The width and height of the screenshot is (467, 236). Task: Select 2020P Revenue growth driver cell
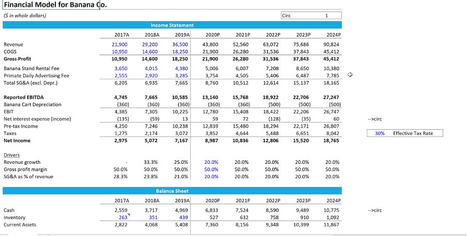click(x=212, y=162)
